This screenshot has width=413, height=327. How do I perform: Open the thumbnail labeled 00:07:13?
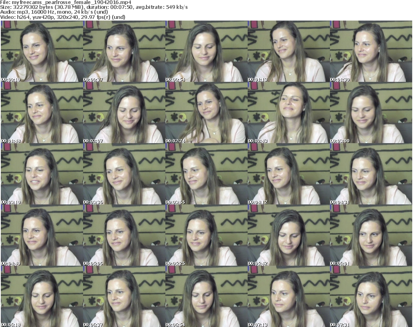289,296
